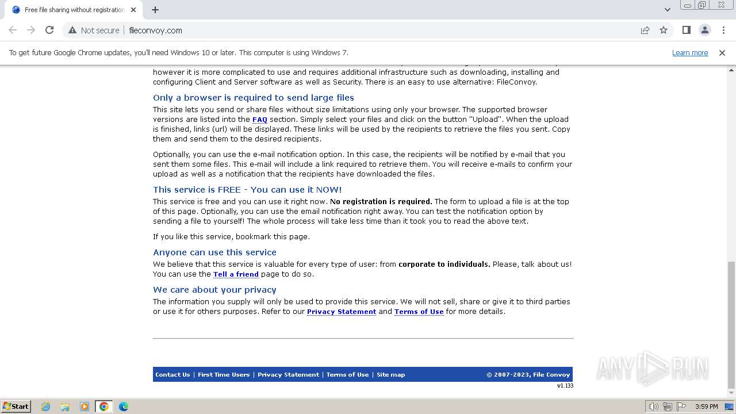Image resolution: width=736 pixels, height=414 pixels.
Task: Open the media player taskbar icon
Action: 85,407
